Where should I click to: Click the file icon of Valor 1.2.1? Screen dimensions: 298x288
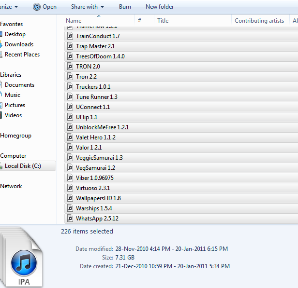click(70, 148)
